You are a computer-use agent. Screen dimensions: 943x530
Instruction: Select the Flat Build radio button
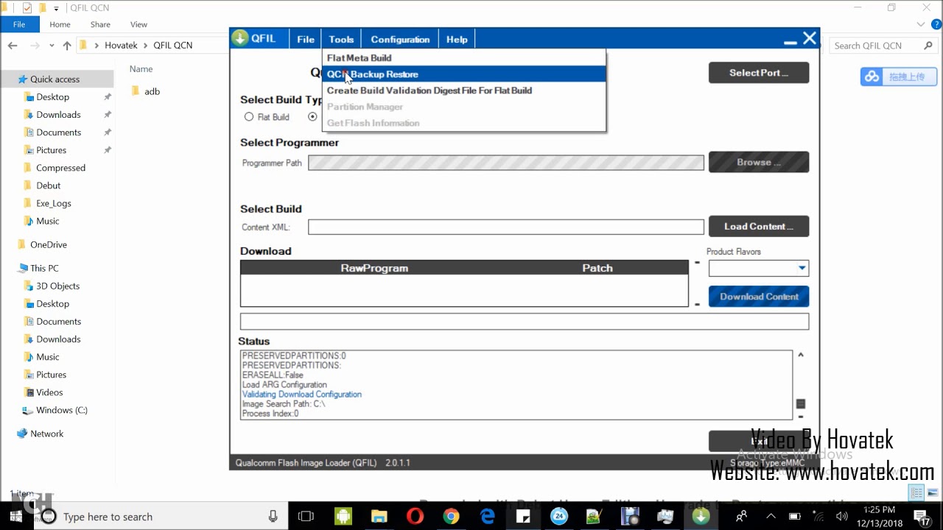coord(249,117)
